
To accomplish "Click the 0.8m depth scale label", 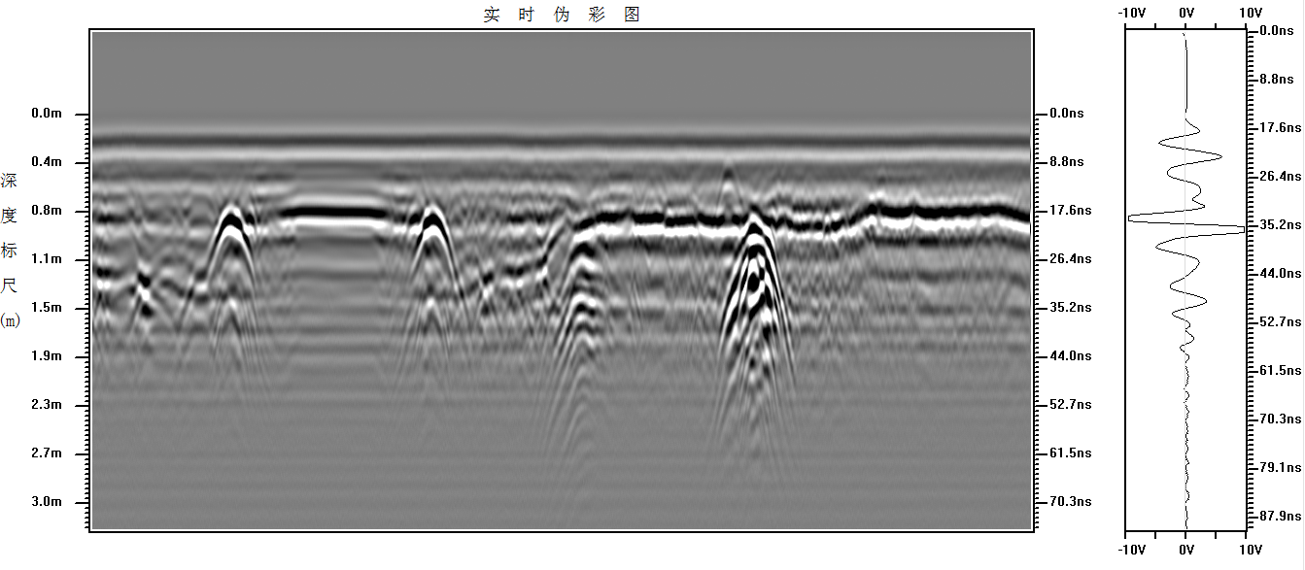I will pyautogui.click(x=46, y=211).
